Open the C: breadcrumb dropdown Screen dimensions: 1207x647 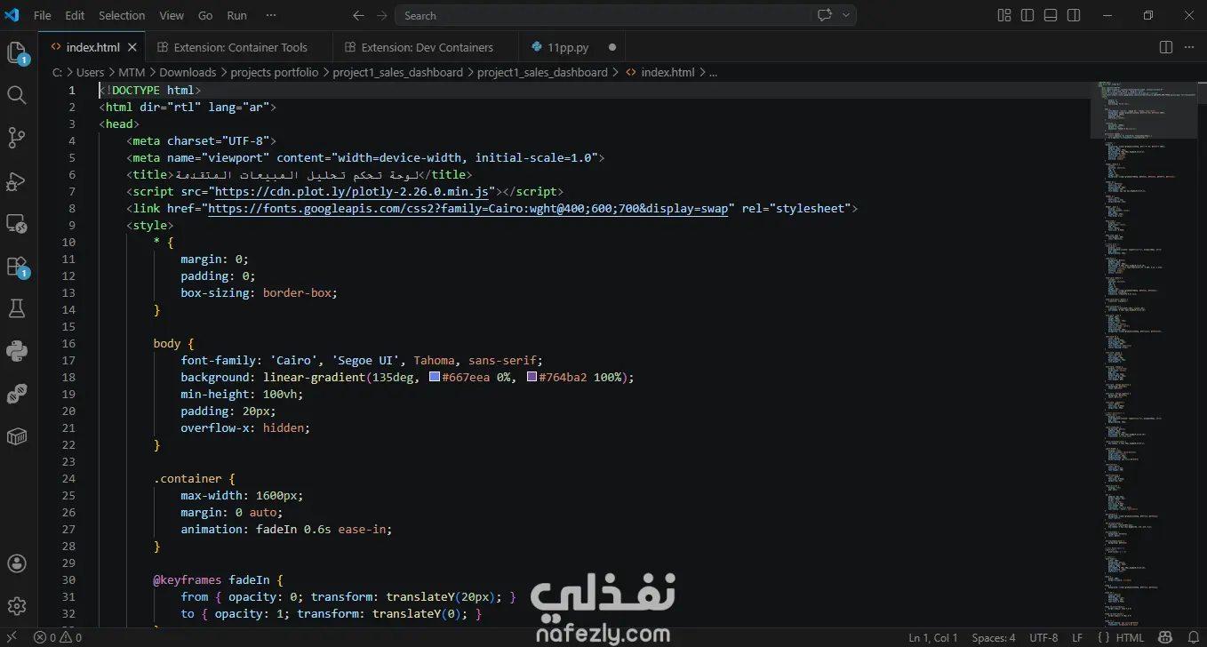[57, 72]
